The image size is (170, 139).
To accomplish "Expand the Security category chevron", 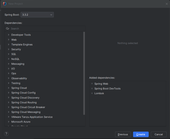I will coord(8,49).
